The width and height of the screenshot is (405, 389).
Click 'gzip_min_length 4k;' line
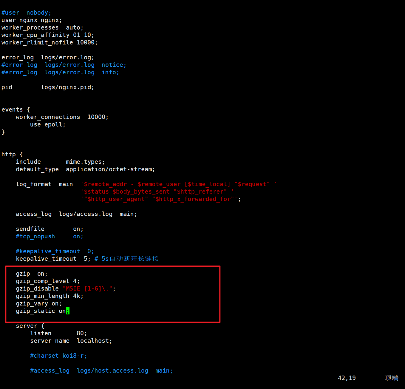[x=50, y=296]
